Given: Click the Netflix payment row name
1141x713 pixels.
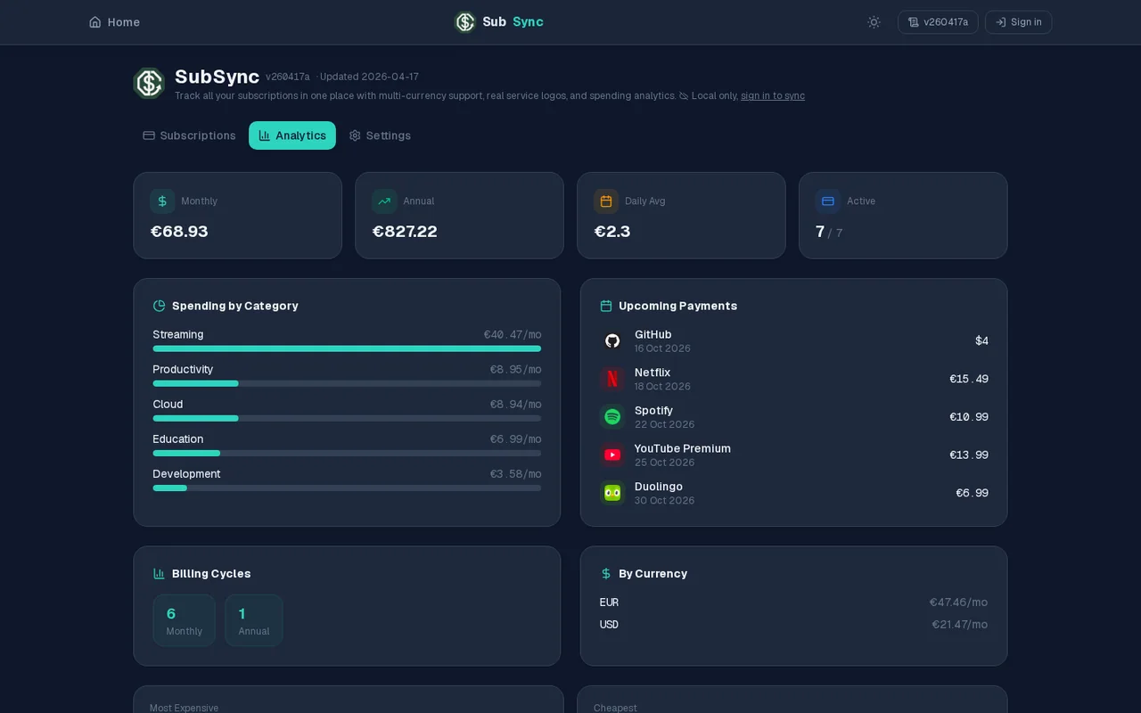Looking at the screenshot, I should [x=653, y=373].
